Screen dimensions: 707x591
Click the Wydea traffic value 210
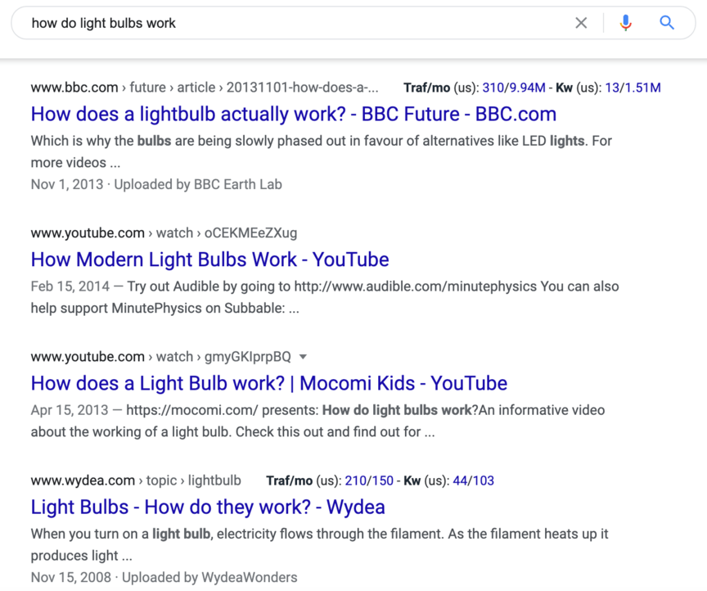tap(356, 480)
